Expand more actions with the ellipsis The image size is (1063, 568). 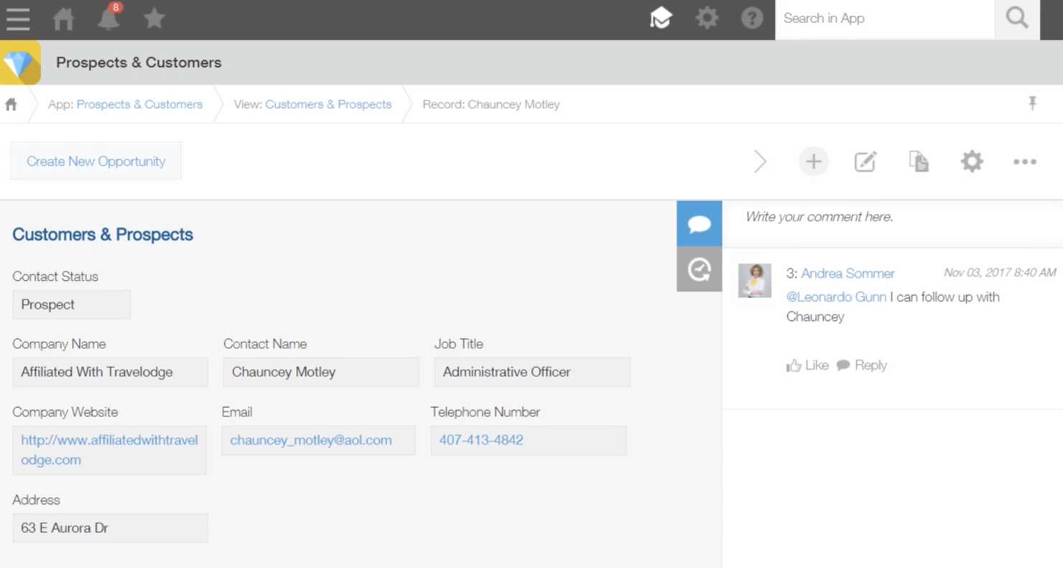[1024, 161]
